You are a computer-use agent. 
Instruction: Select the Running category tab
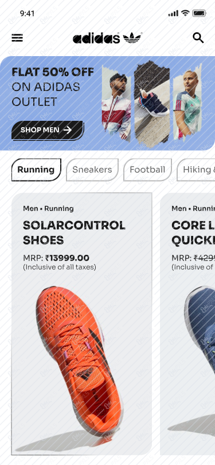(x=36, y=170)
